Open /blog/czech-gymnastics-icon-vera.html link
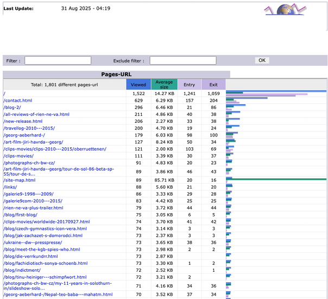Viewport: 328px width, 299px height. (x=45, y=228)
